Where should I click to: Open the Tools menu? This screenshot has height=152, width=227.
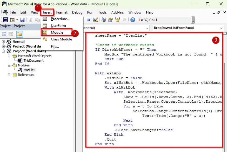[102, 12]
